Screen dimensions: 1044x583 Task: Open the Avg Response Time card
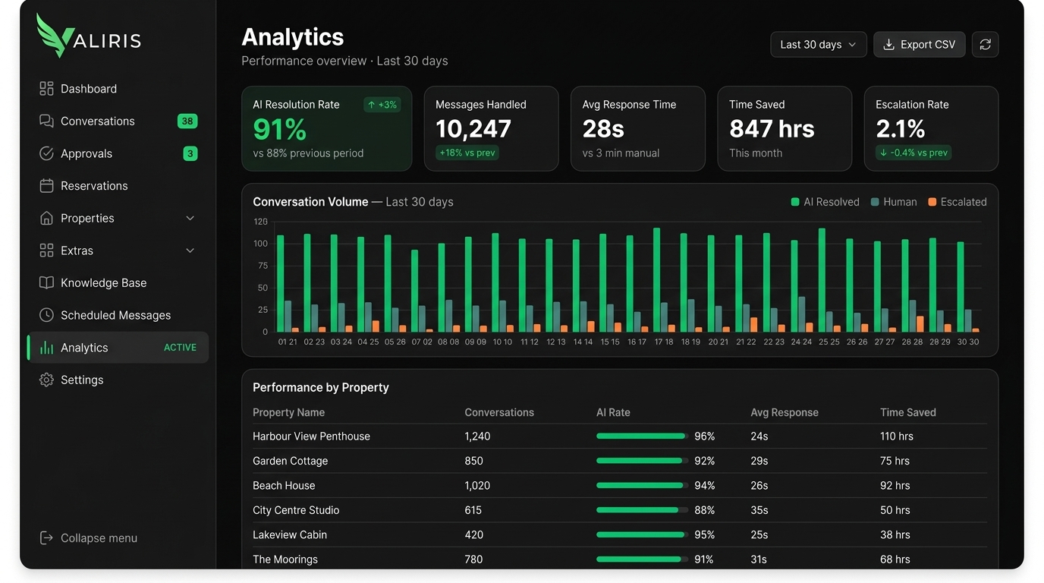tap(638, 128)
